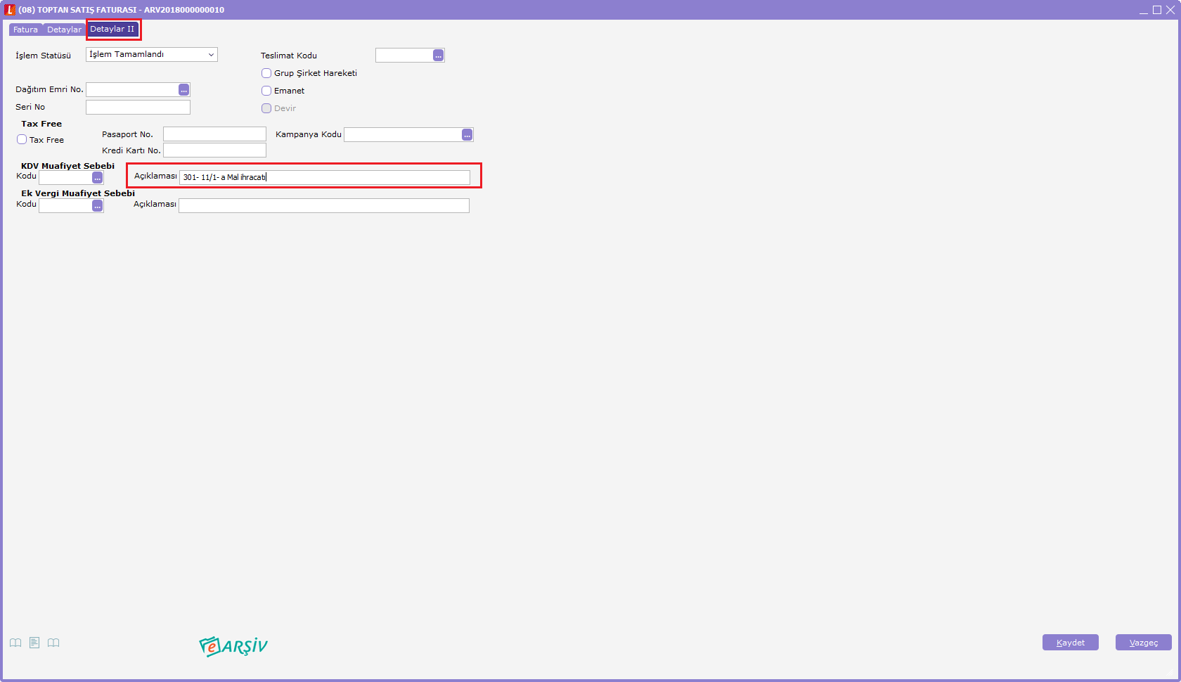
Task: Open the Teslimat Kodu lookup button
Action: (438, 56)
